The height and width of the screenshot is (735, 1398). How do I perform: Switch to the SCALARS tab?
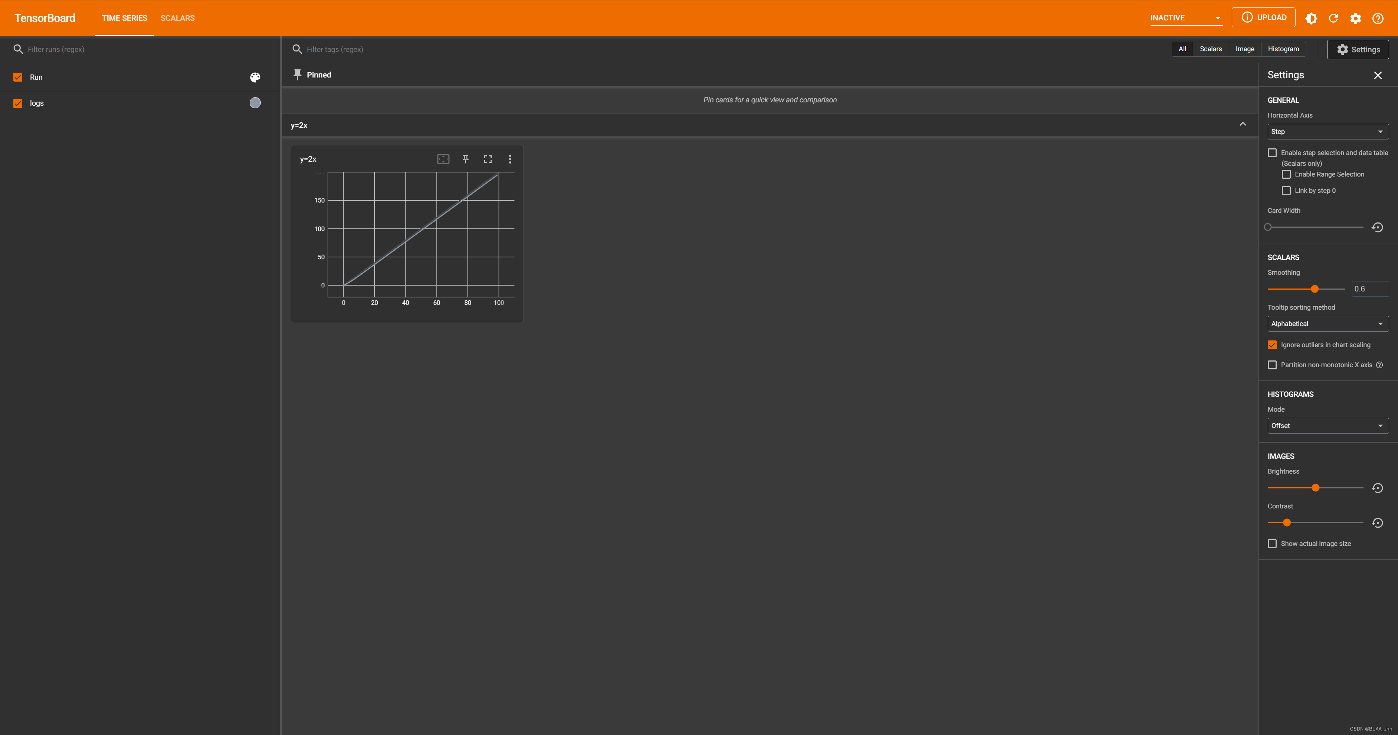pos(177,18)
